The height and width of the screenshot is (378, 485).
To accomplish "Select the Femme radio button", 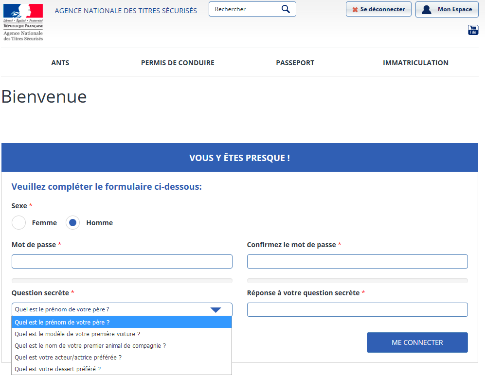I will point(19,223).
